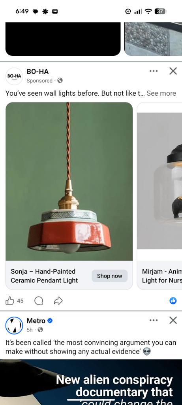Open Metro post three-dot menu
182x405 pixels.
click(x=154, y=320)
